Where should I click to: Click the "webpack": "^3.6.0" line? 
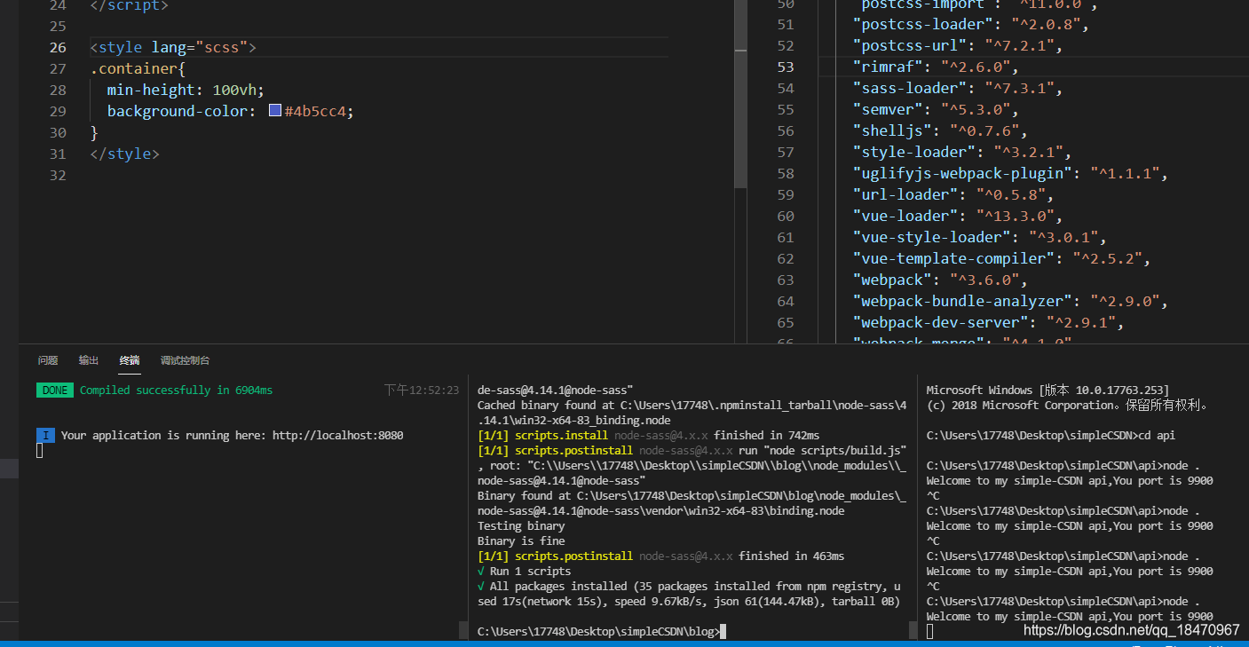(939, 280)
